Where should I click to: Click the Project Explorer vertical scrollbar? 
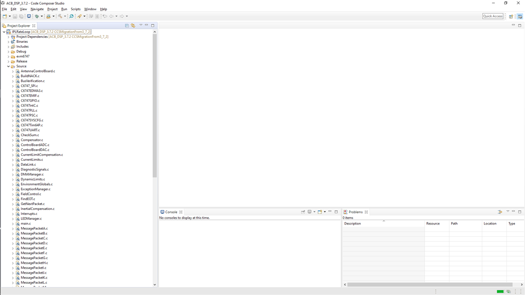point(155,105)
